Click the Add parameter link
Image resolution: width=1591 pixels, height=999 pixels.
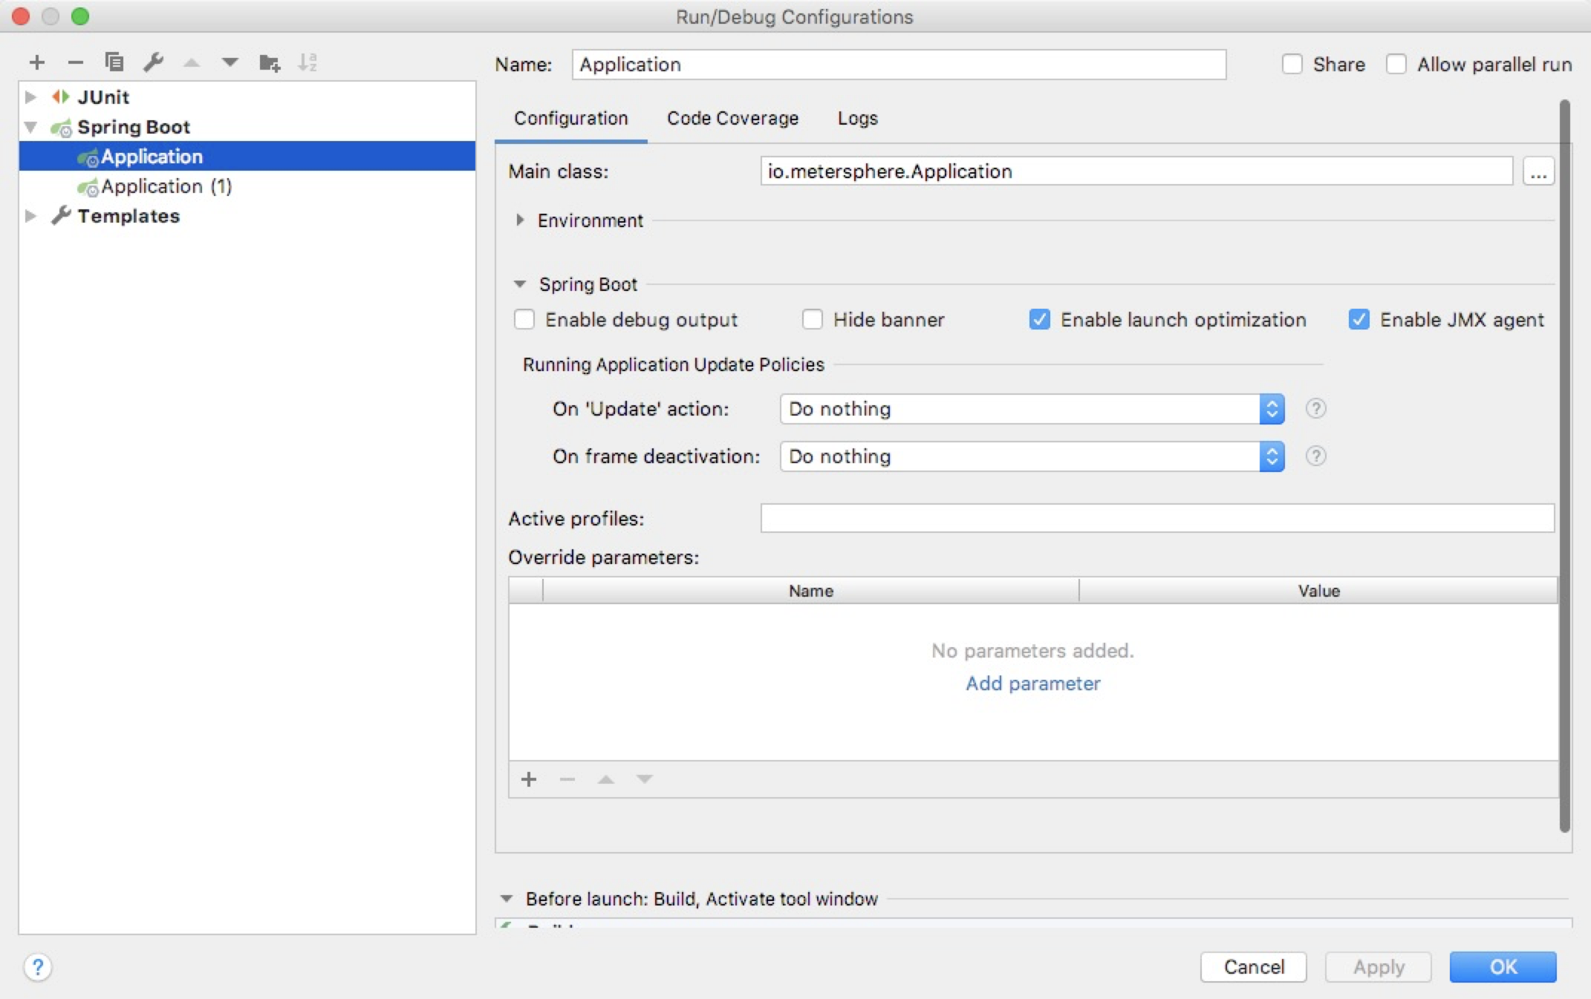coord(1032,684)
